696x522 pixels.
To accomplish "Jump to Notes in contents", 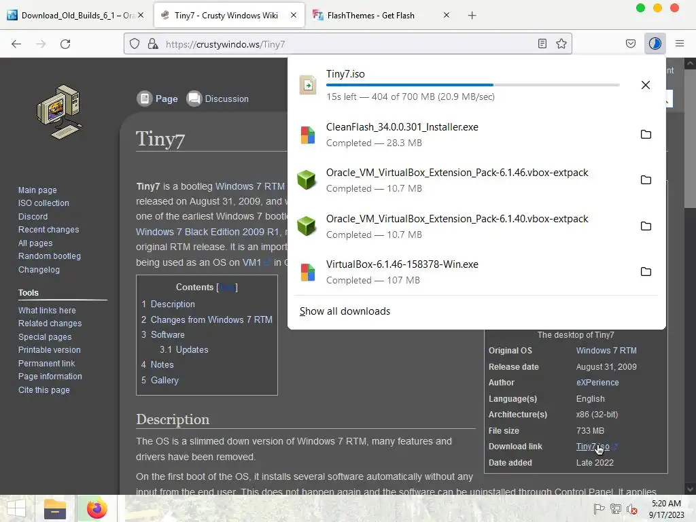I will [x=162, y=365].
